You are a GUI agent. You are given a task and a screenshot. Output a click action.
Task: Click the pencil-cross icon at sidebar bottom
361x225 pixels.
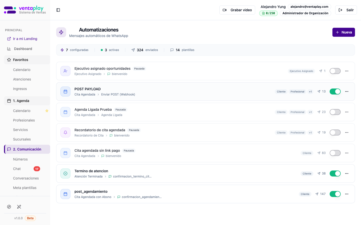click(x=19, y=207)
